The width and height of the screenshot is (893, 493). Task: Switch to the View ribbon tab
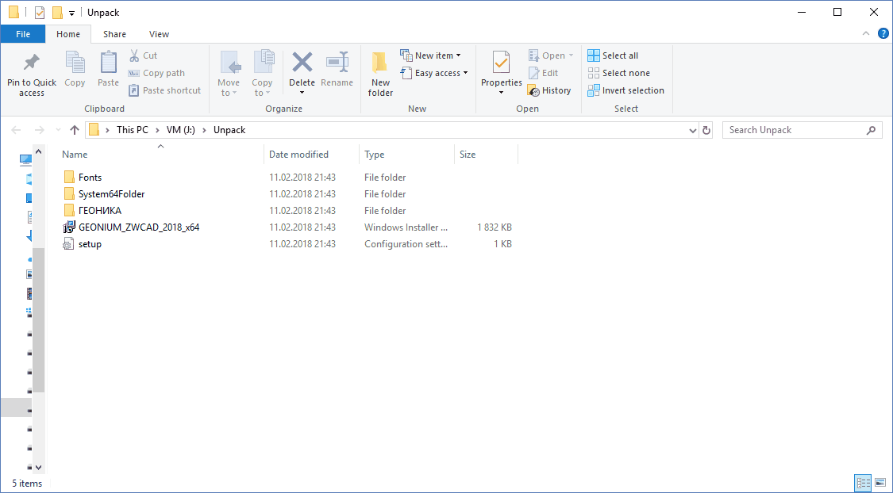coord(159,34)
